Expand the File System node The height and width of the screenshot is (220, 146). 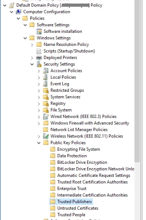(39, 110)
